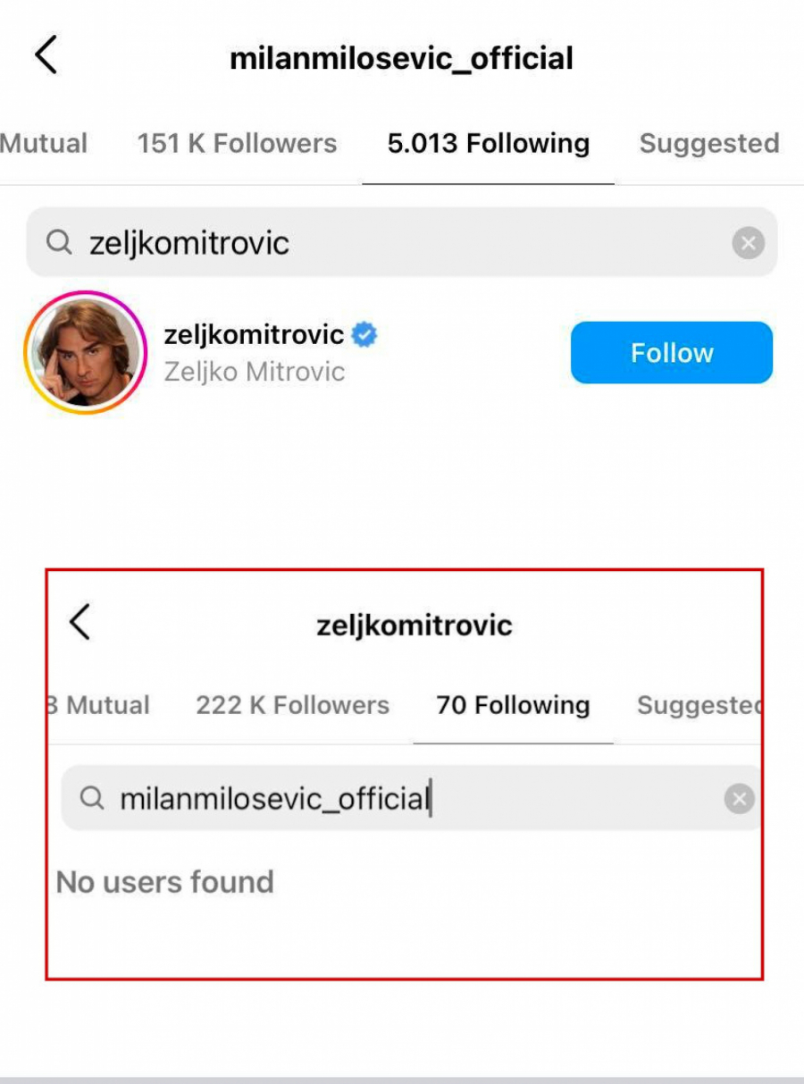804x1084 pixels.
Task: Clear the milanmilosevic_official search query
Action: pos(740,798)
